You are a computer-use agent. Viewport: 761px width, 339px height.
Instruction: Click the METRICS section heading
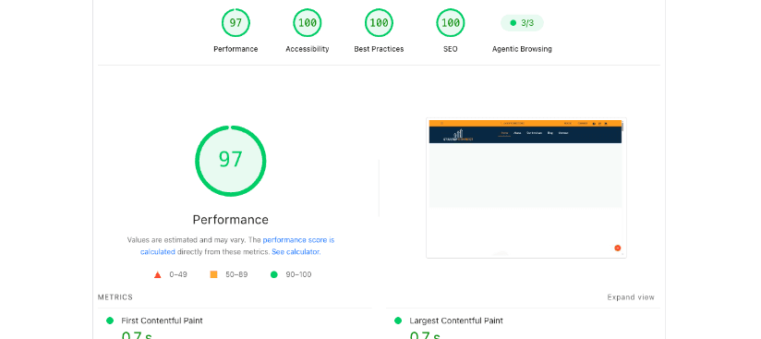click(115, 297)
